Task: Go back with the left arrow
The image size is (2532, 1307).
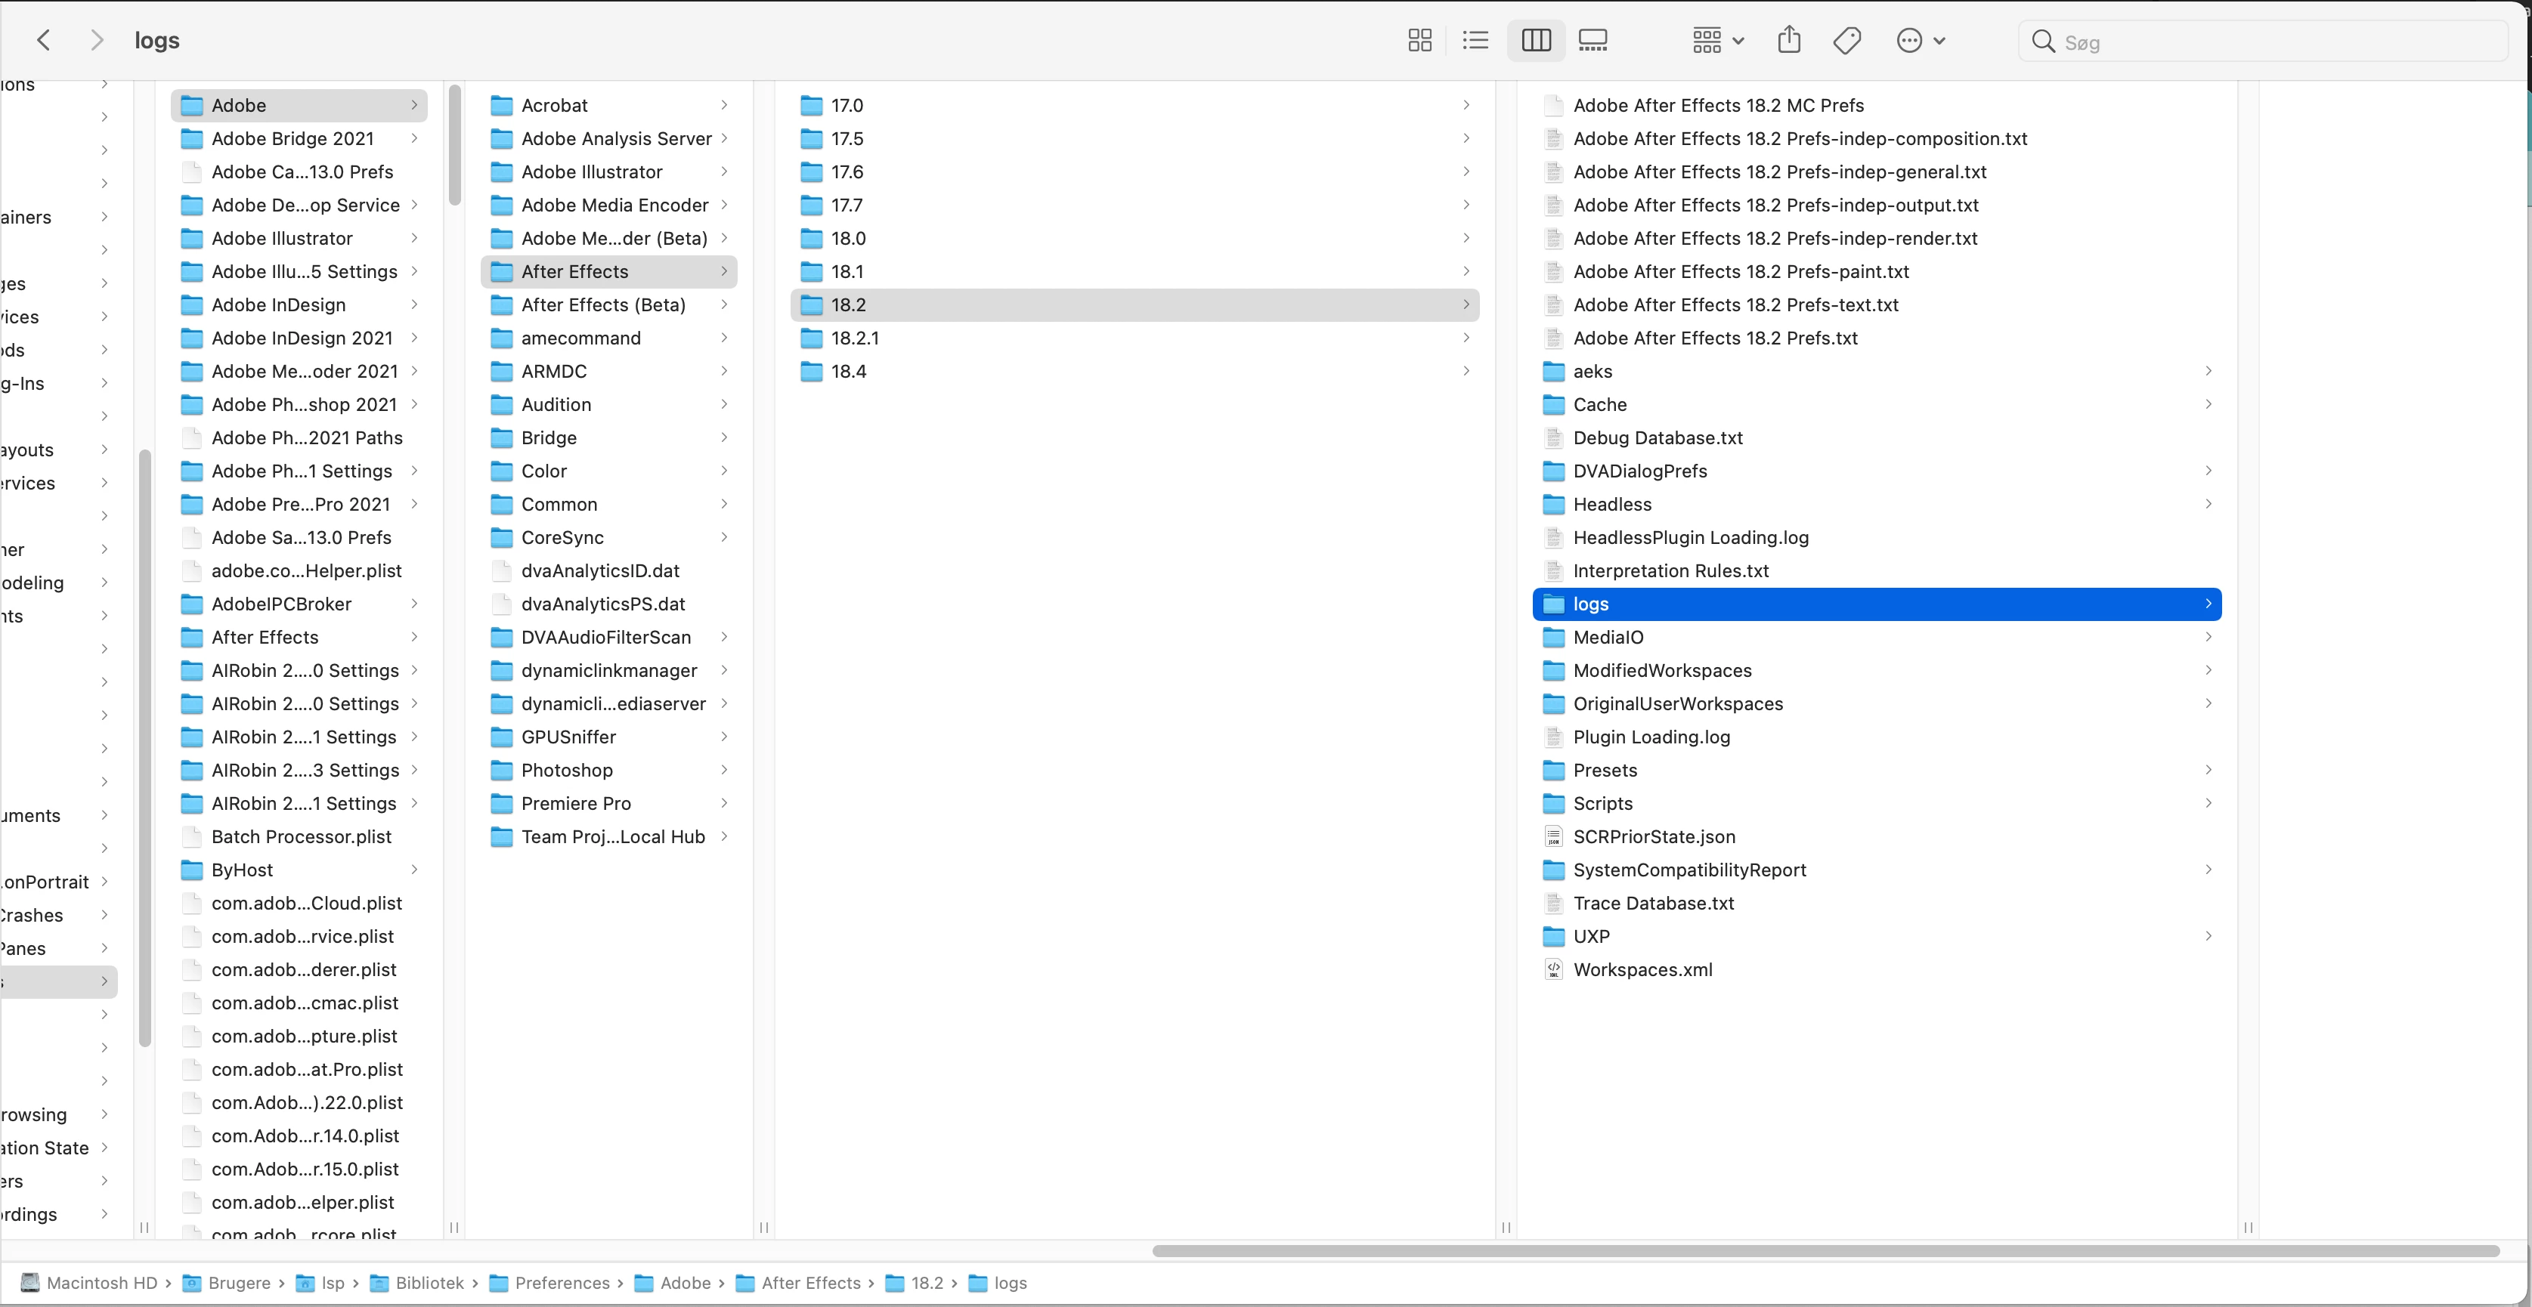Action: (x=43, y=40)
